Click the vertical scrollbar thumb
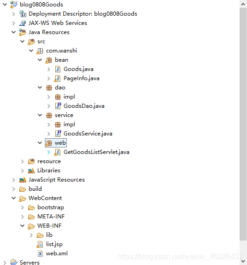This screenshot has height=265, width=247. [x=243, y=124]
